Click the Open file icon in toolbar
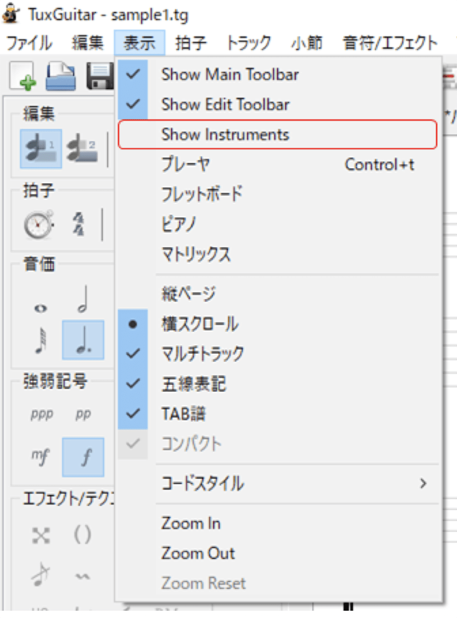 point(60,77)
